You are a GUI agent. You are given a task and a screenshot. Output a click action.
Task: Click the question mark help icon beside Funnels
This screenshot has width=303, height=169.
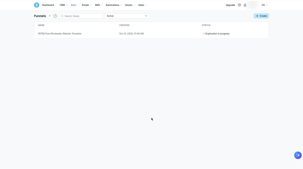point(55,16)
